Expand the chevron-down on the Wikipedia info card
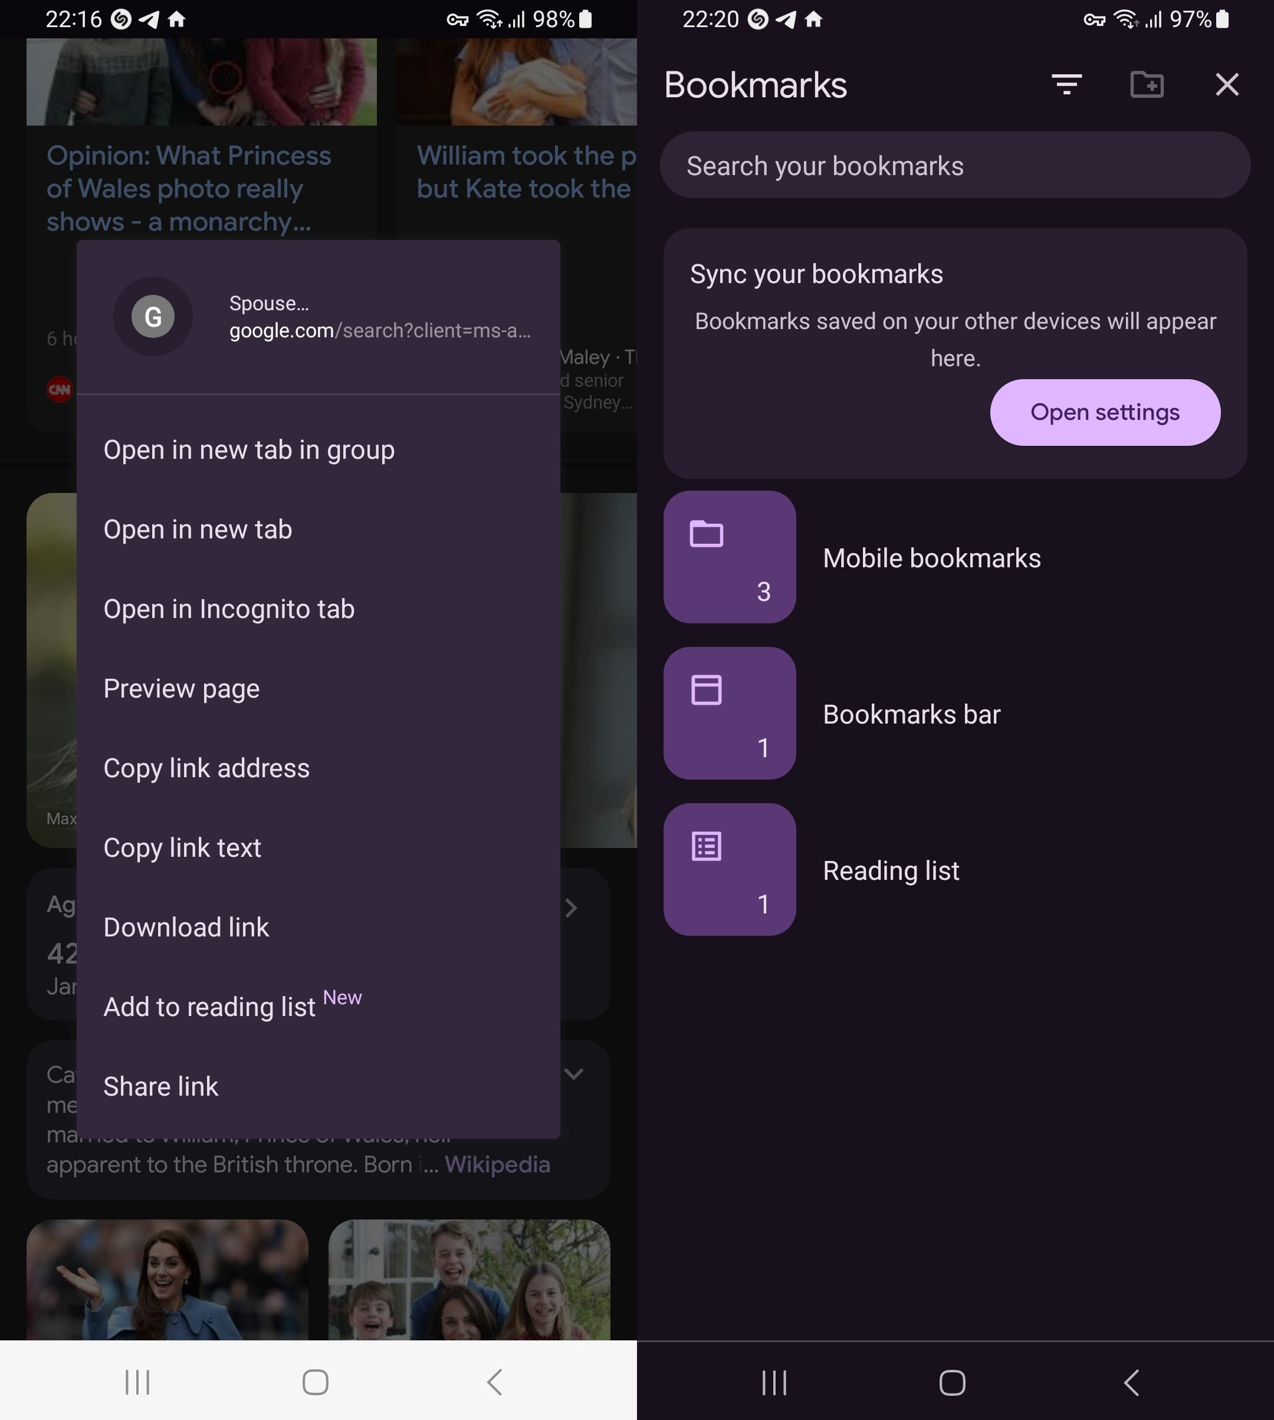 click(x=573, y=1074)
